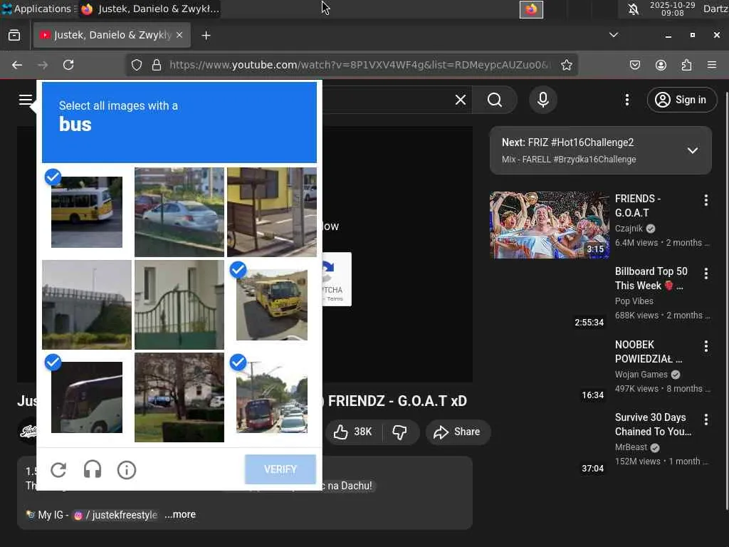Viewport: 729px width, 547px height.
Task: Click Sign in button
Action: click(681, 100)
